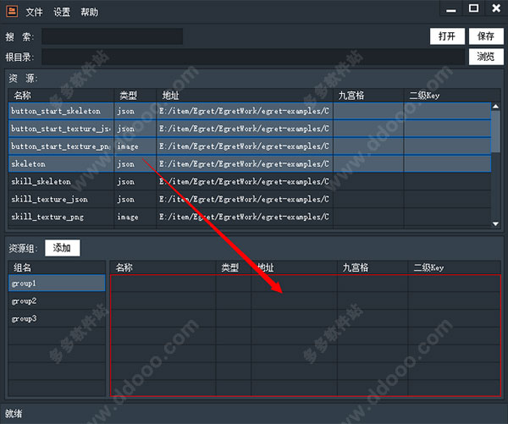This screenshot has width=508, height=424.
Task: Maximize the application window
Action: pos(473,8)
